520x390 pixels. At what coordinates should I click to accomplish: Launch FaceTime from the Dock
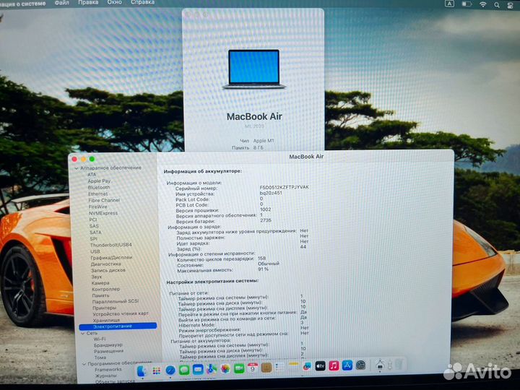click(239, 368)
